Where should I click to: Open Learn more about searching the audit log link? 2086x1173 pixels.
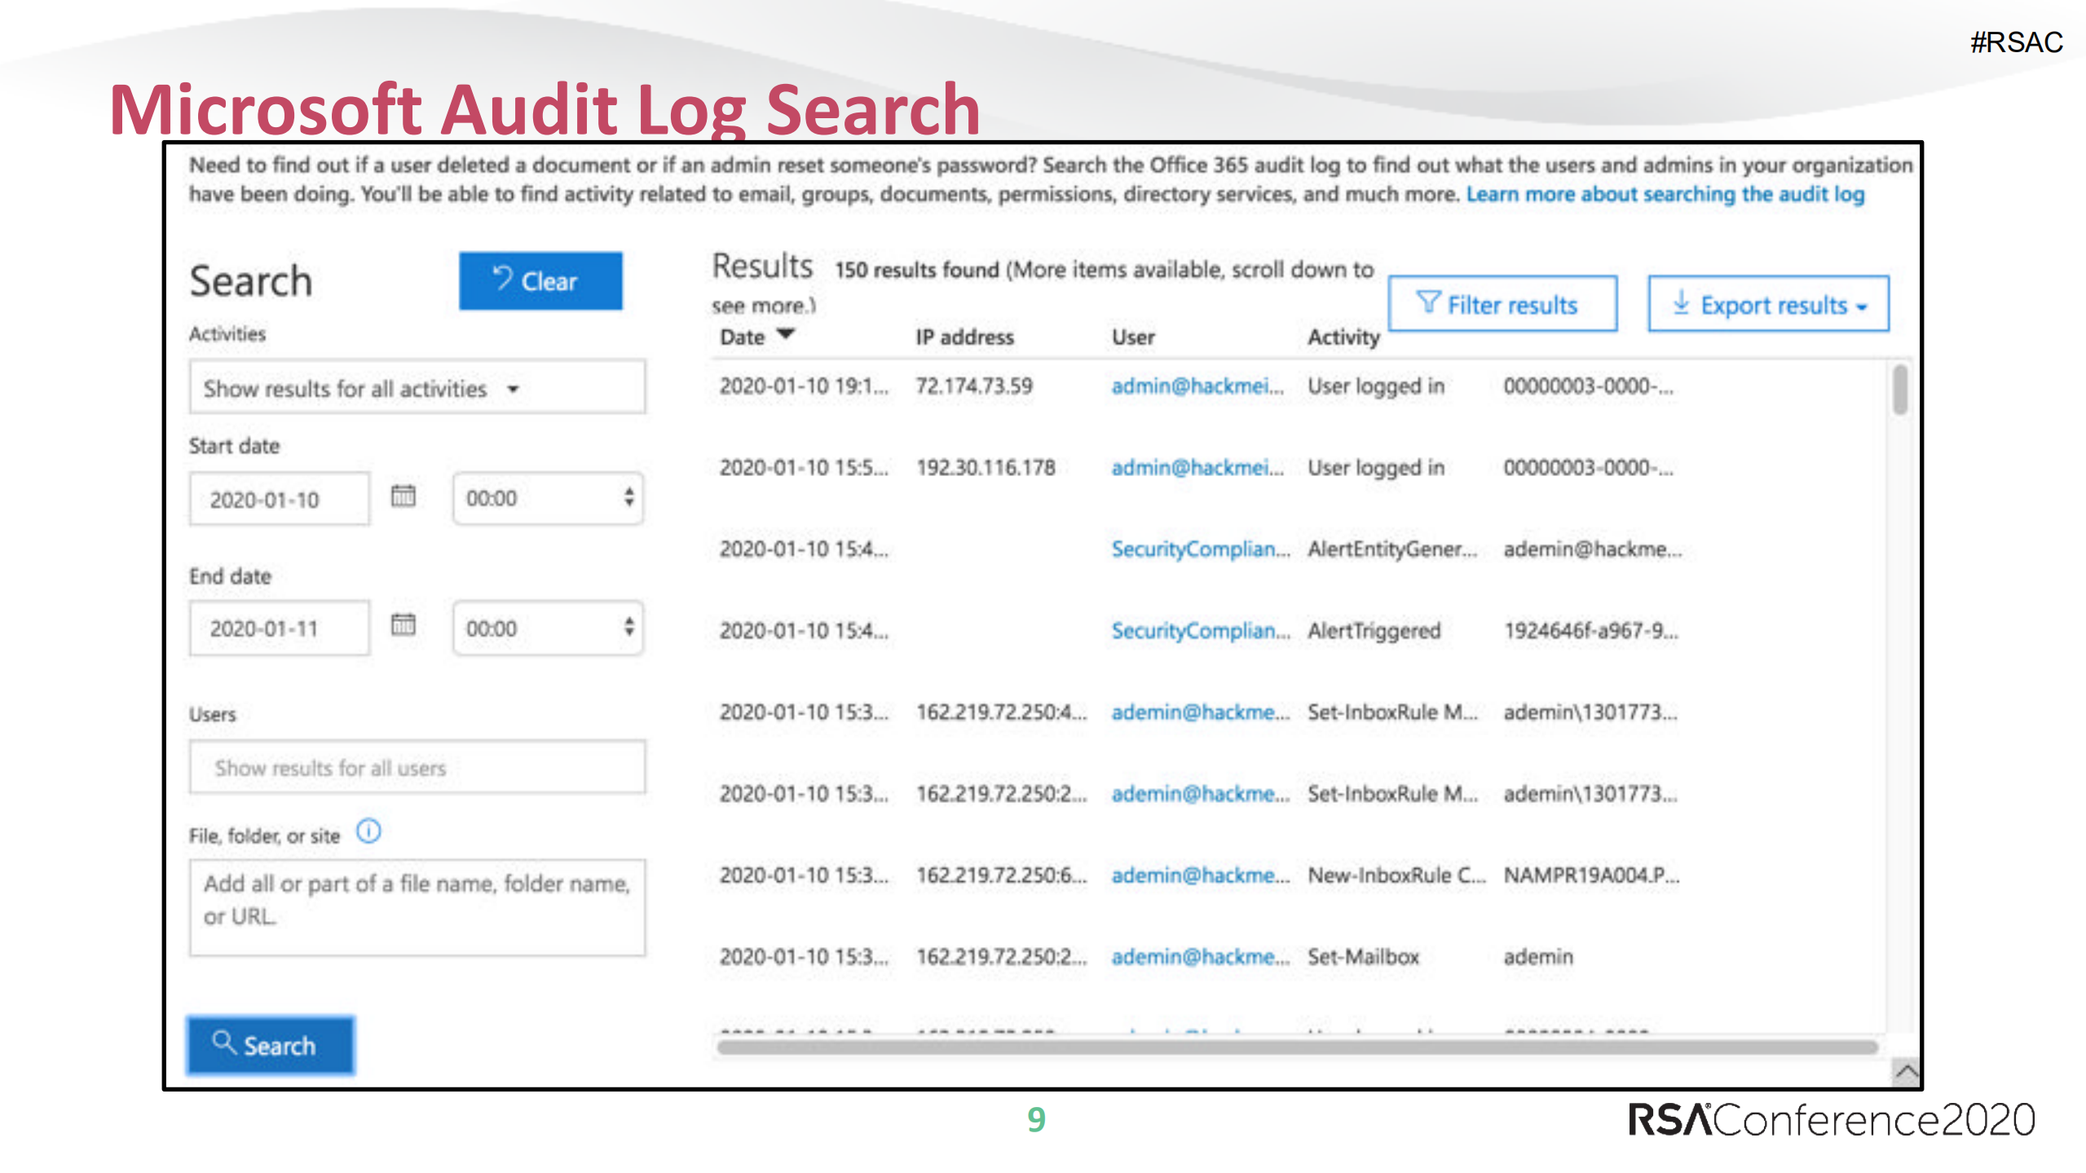tap(1665, 194)
